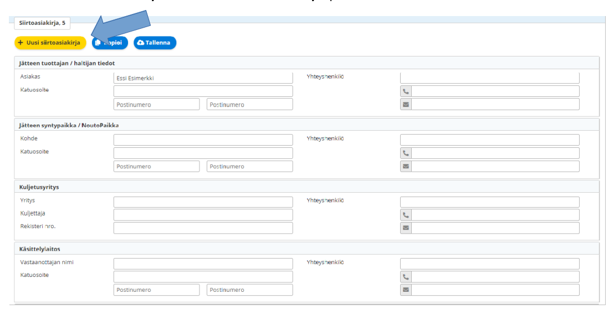Click the Kopioi copy button
The image size is (609, 309).
point(110,43)
